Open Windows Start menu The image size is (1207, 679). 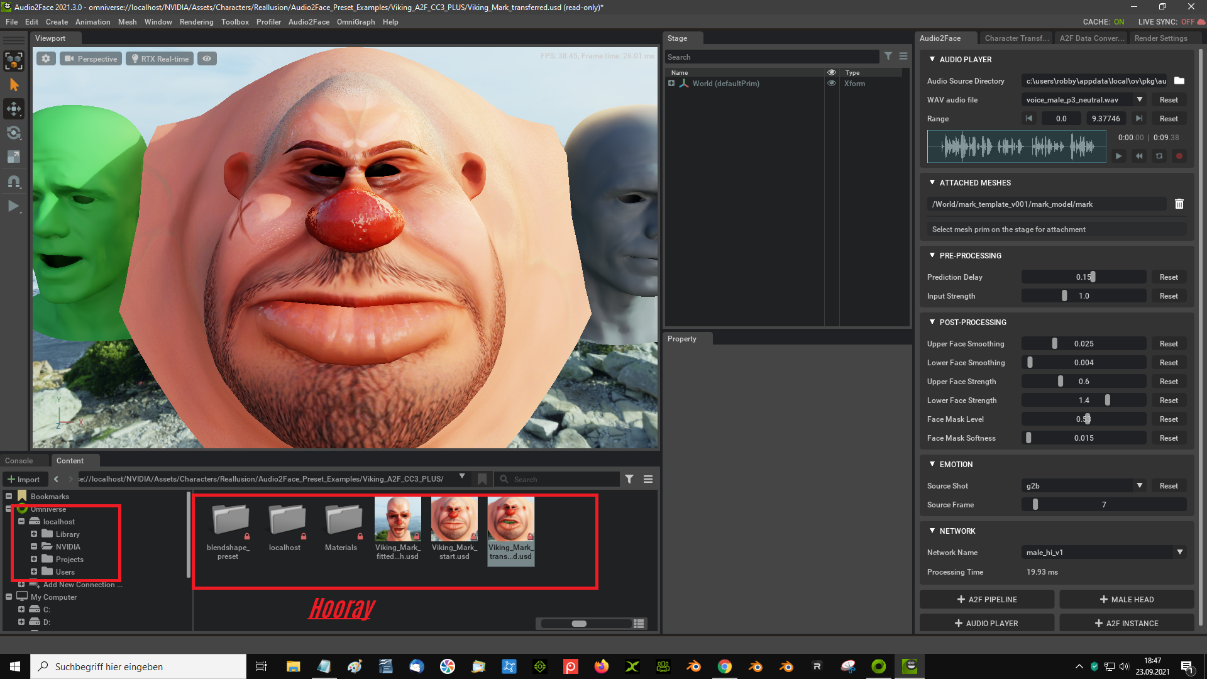pyautogui.click(x=15, y=666)
